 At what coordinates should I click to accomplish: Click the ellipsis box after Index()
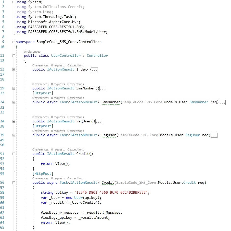[94, 70]
